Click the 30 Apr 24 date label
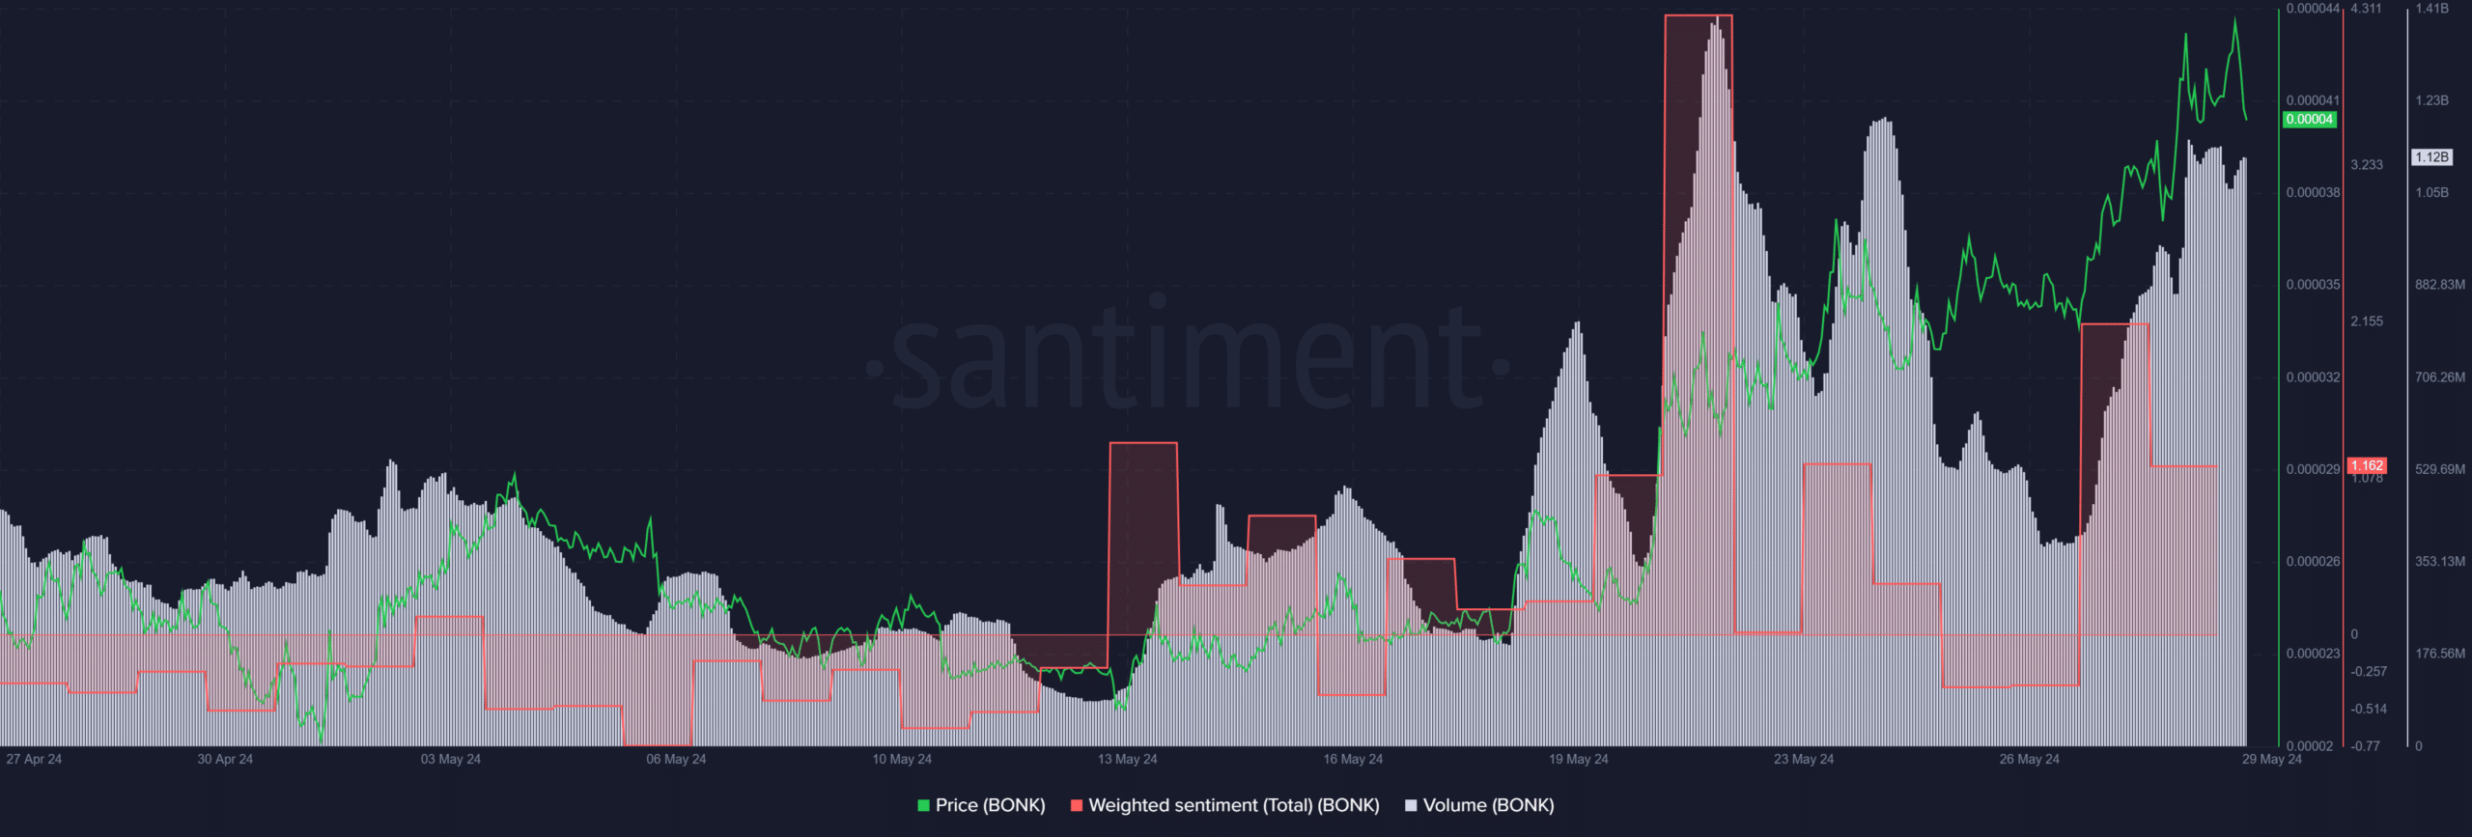Screen dimensions: 2472x837 point(225,759)
